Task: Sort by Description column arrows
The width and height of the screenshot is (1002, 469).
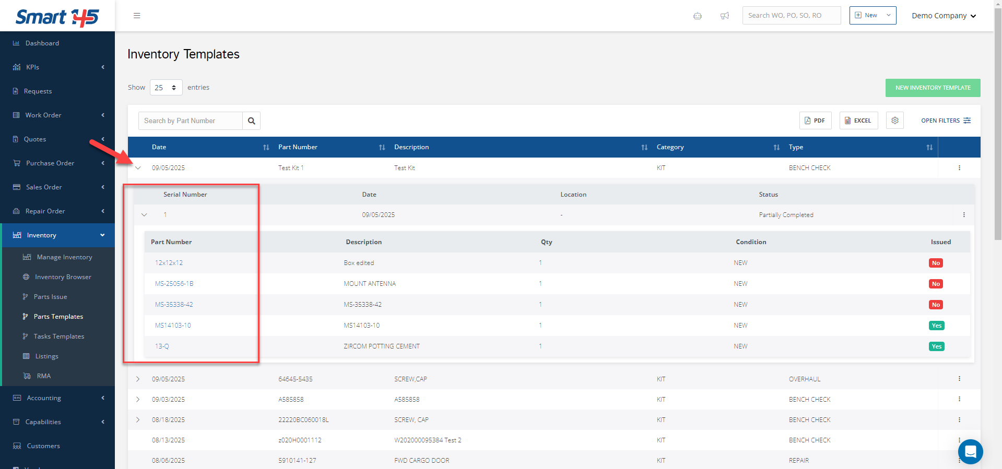Action: (x=644, y=147)
